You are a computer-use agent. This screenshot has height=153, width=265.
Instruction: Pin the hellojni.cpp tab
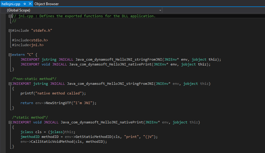click(25, 4)
